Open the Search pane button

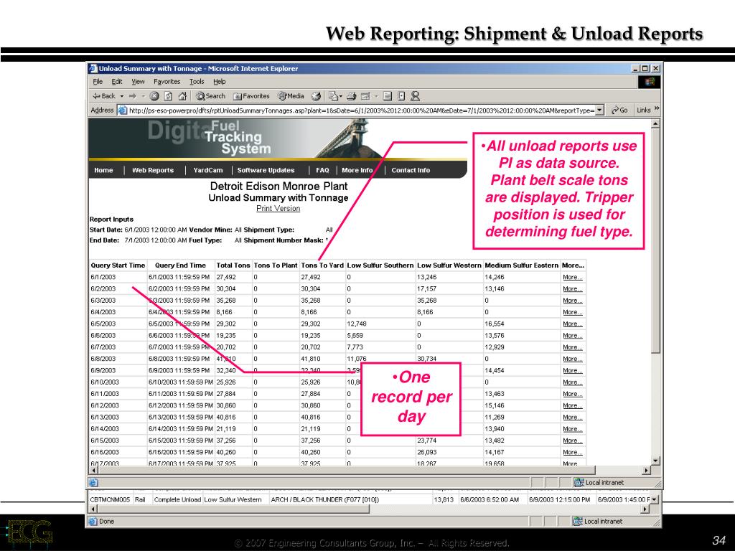(x=210, y=96)
